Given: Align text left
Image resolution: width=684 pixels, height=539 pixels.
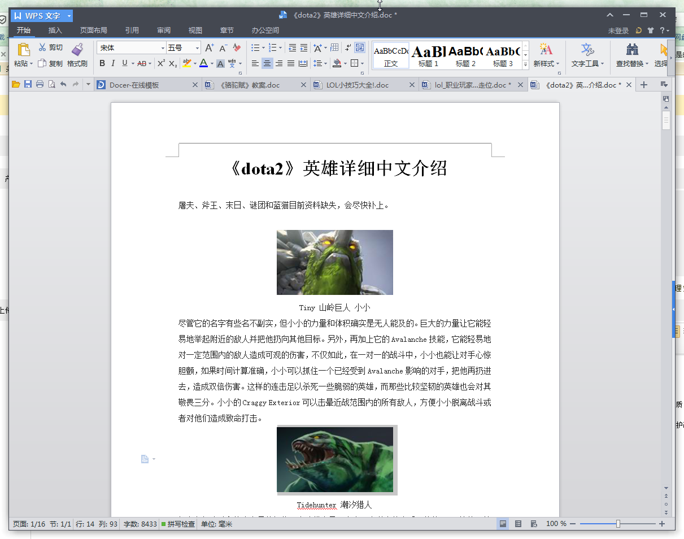Looking at the screenshot, I should pos(255,63).
